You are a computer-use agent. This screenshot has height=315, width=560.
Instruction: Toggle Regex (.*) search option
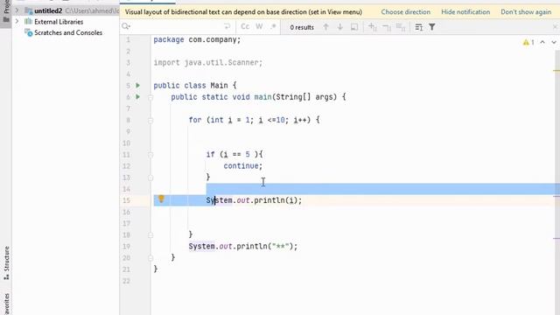click(x=273, y=26)
